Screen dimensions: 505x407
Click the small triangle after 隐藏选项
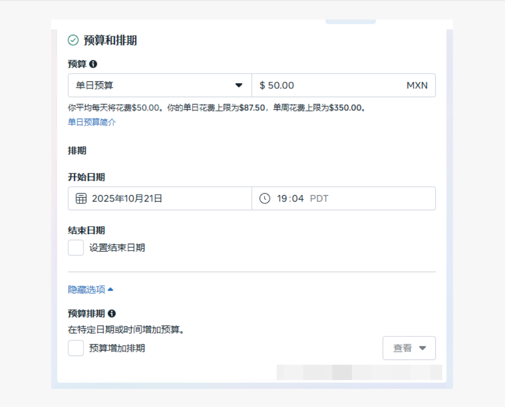coord(110,289)
